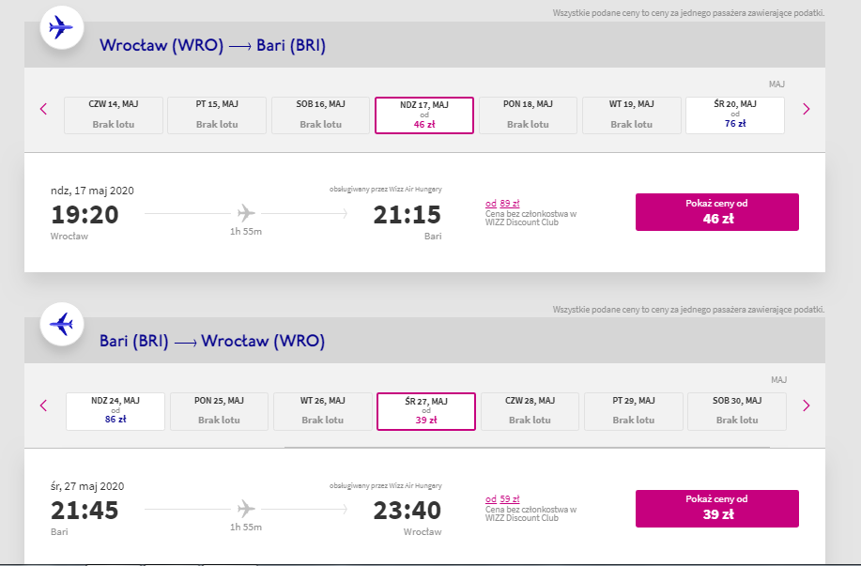861x566 pixels.
Task: Pick the PT 29, MAJ return date tile
Action: [634, 411]
